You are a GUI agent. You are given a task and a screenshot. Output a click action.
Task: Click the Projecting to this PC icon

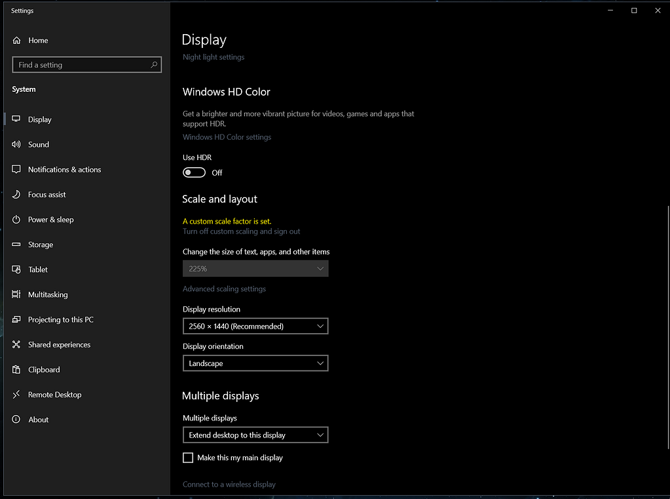tap(16, 319)
